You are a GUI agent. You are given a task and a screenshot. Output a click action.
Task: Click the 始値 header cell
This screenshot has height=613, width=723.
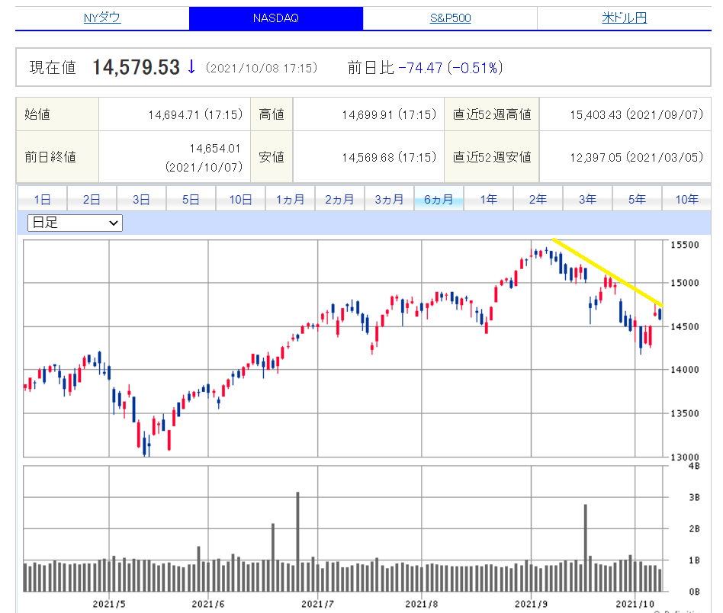point(57,114)
